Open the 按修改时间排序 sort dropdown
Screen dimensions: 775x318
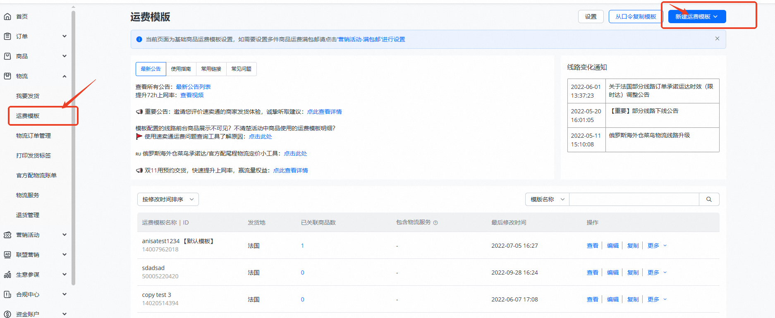168,199
